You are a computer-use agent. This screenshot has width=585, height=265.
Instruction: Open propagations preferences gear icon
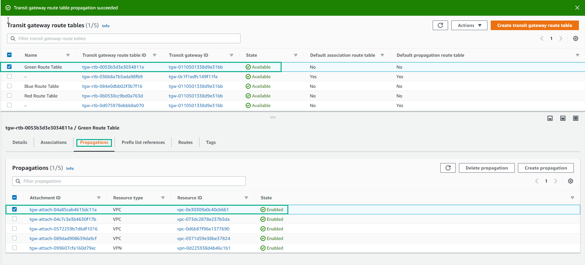pyautogui.click(x=571, y=181)
